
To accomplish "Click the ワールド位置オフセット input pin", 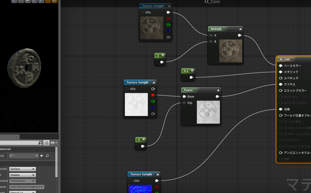I will click(x=281, y=115).
